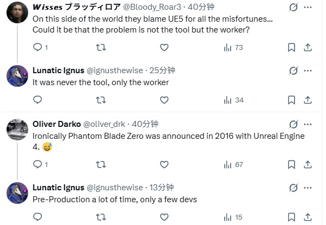This screenshot has width=326, height=225.
Task: Open Grok icon on Wisses' tweet
Action: pyautogui.click(x=293, y=8)
